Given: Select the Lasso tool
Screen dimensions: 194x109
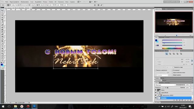Looking at the screenshot, I should pos(2,15).
